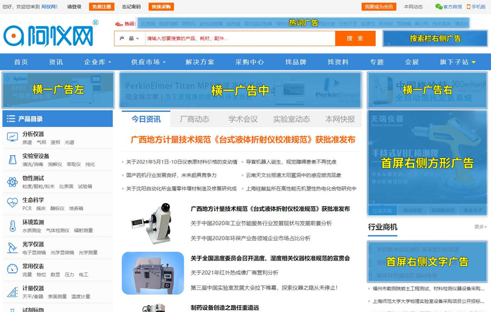
Task: Switch to the 厂商动态 tab
Action: coord(195,119)
